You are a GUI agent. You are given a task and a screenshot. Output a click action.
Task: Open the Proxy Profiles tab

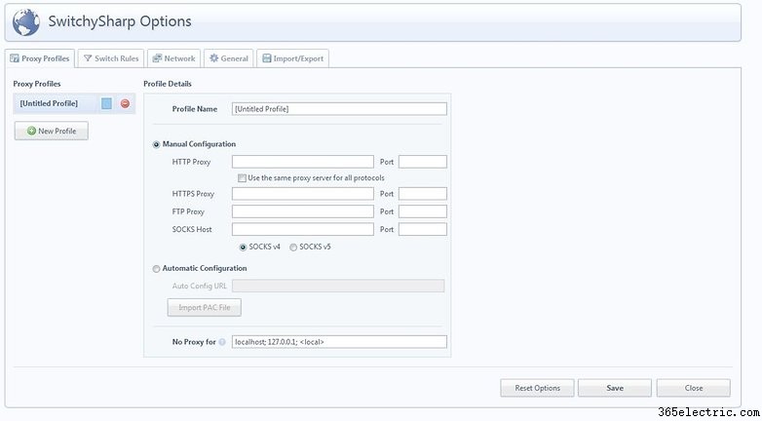pos(40,58)
